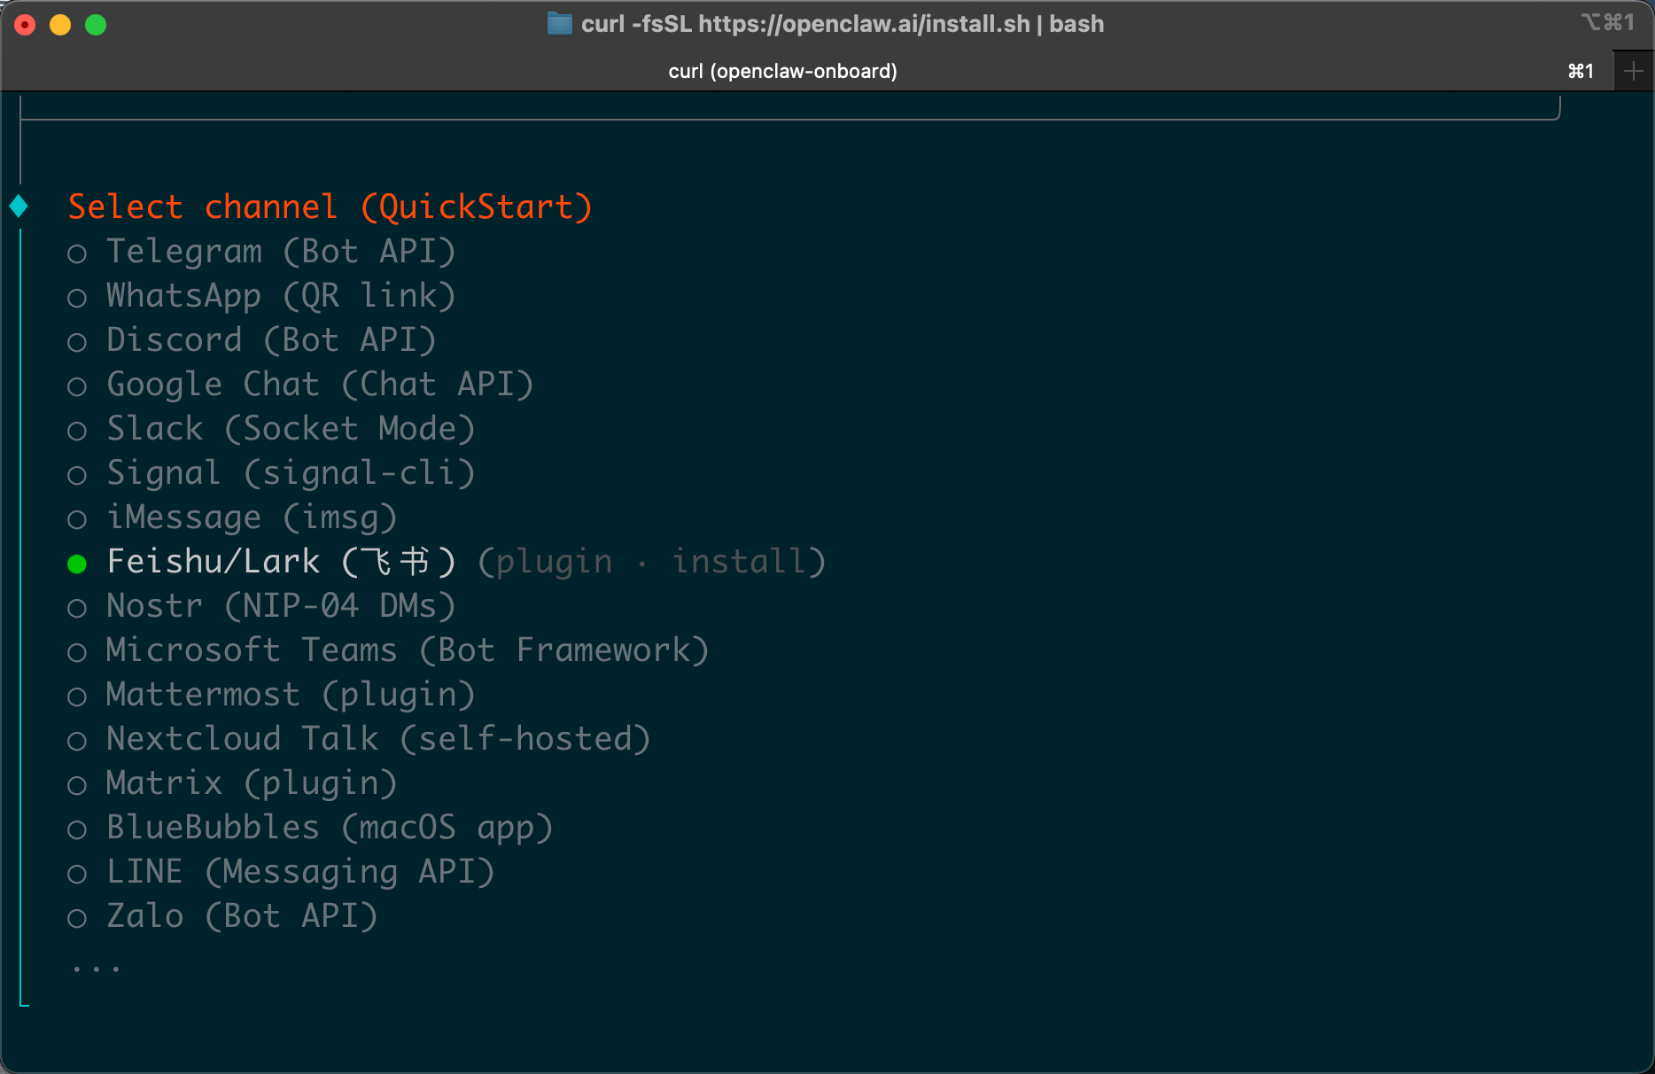Select the LINE (Messaging API) option
Image resolution: width=1655 pixels, height=1074 pixels.
[x=282, y=872]
